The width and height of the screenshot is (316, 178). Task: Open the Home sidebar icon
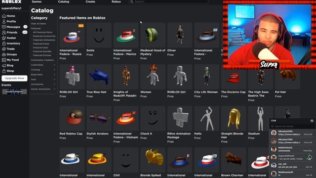pos(4,16)
